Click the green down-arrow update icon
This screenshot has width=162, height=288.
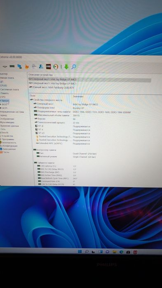[66, 67]
